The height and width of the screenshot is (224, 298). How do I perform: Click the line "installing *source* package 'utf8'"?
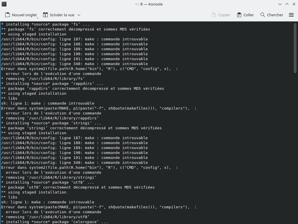tap(47, 182)
